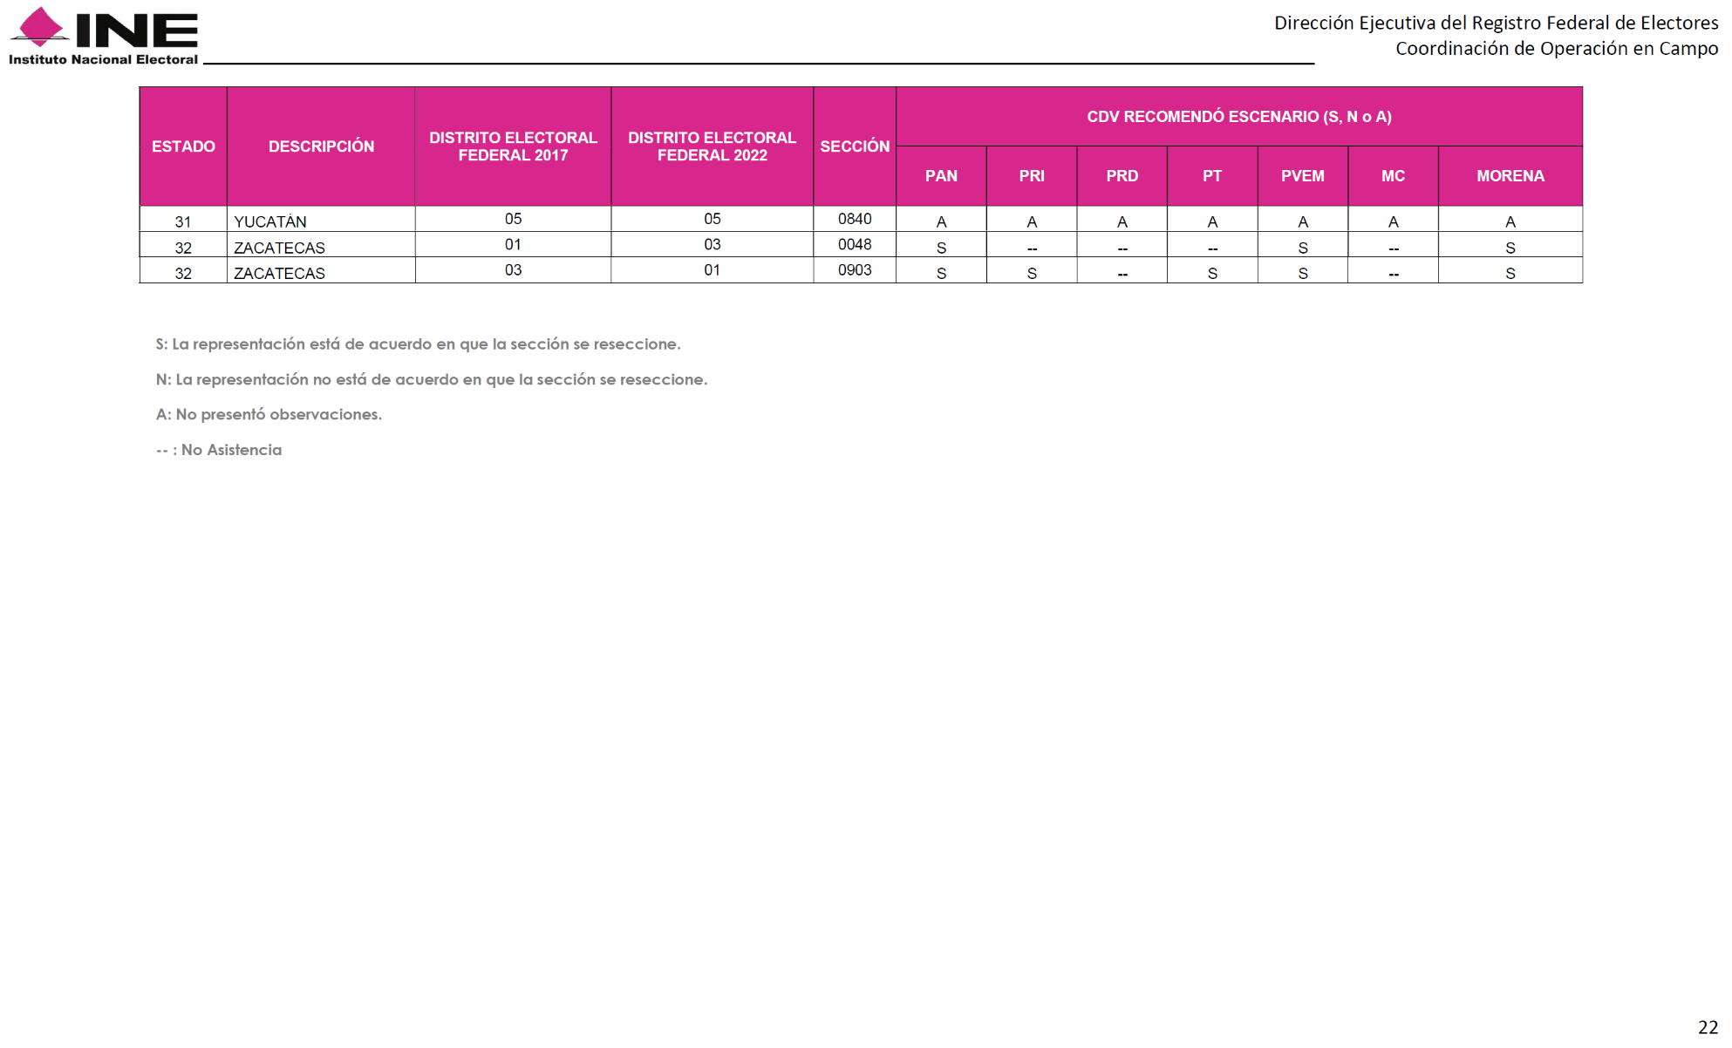The image size is (1732, 1048).
Task: Select section number 0903 cell
Action: point(854,270)
